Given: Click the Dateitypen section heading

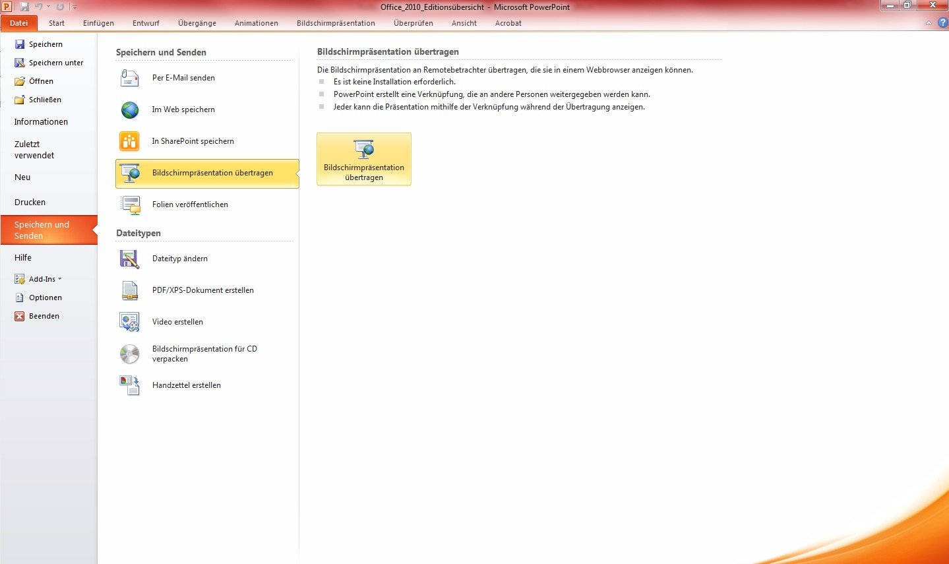Looking at the screenshot, I should click(x=138, y=233).
